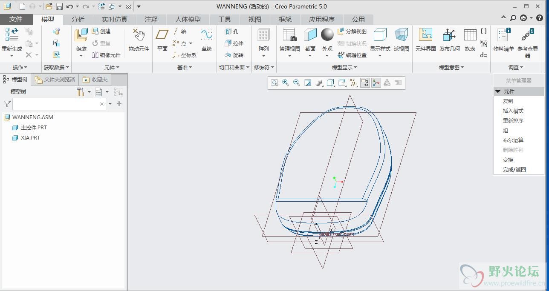
Task: Click the Display Style (显示样式) cube icon
Action: click(380, 34)
